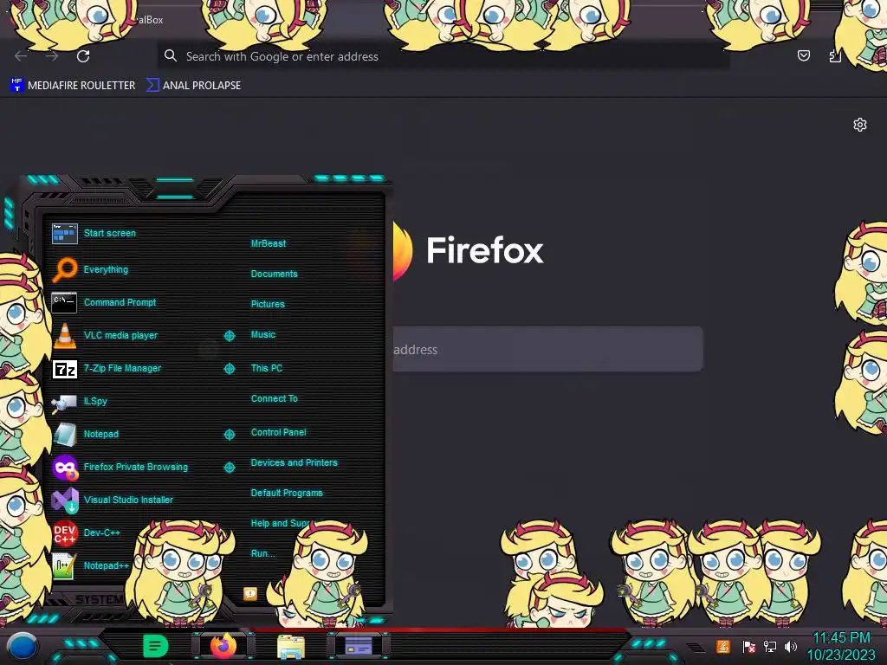887x665 pixels.
Task: Open Control Panel from the start menu
Action: tap(278, 432)
